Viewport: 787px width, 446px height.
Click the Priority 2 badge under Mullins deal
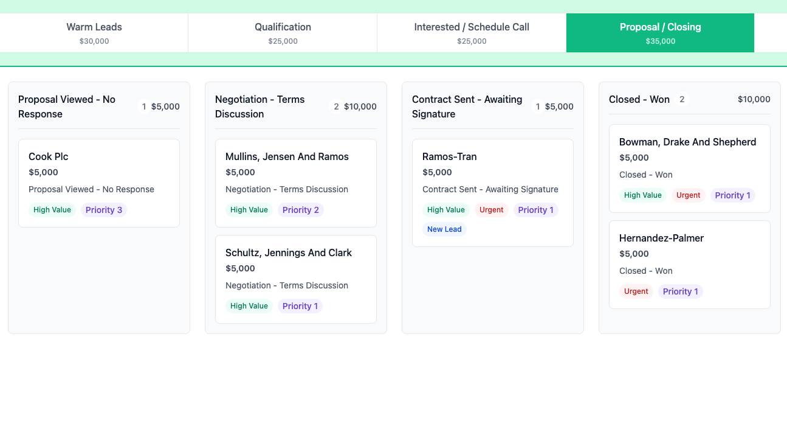(301, 209)
